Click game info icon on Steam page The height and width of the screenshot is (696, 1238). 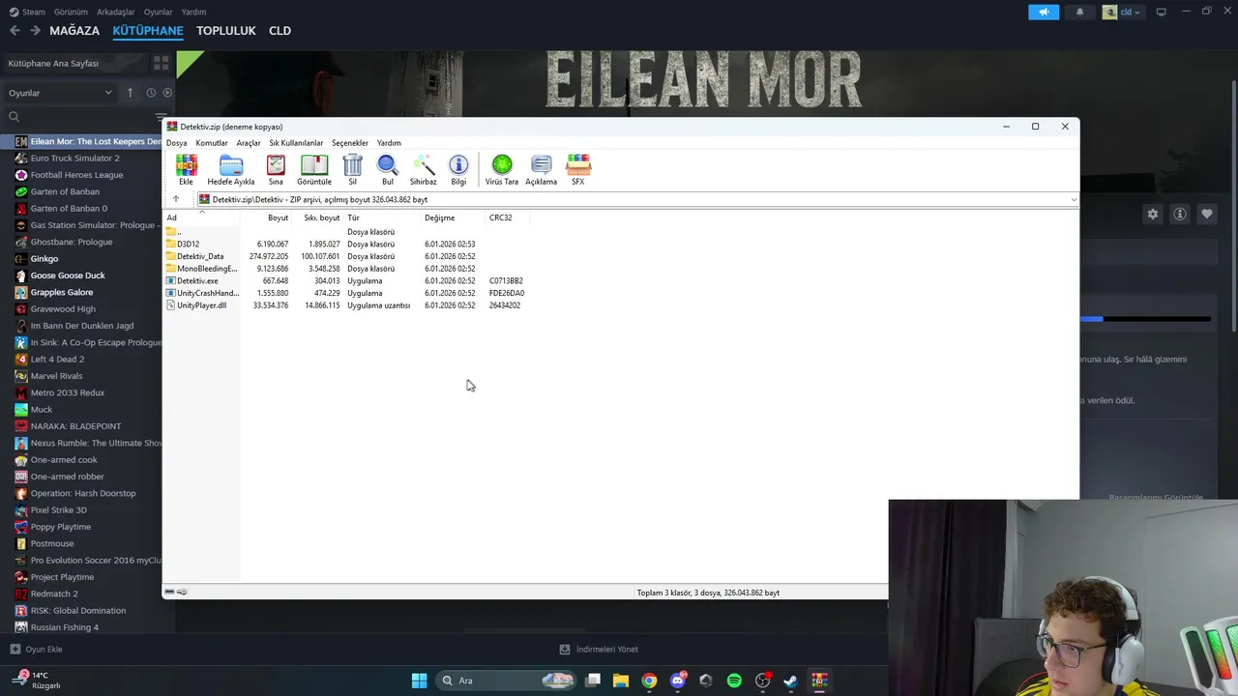(x=1180, y=214)
